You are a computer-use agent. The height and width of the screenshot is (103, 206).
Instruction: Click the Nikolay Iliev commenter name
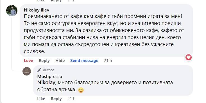37,10
